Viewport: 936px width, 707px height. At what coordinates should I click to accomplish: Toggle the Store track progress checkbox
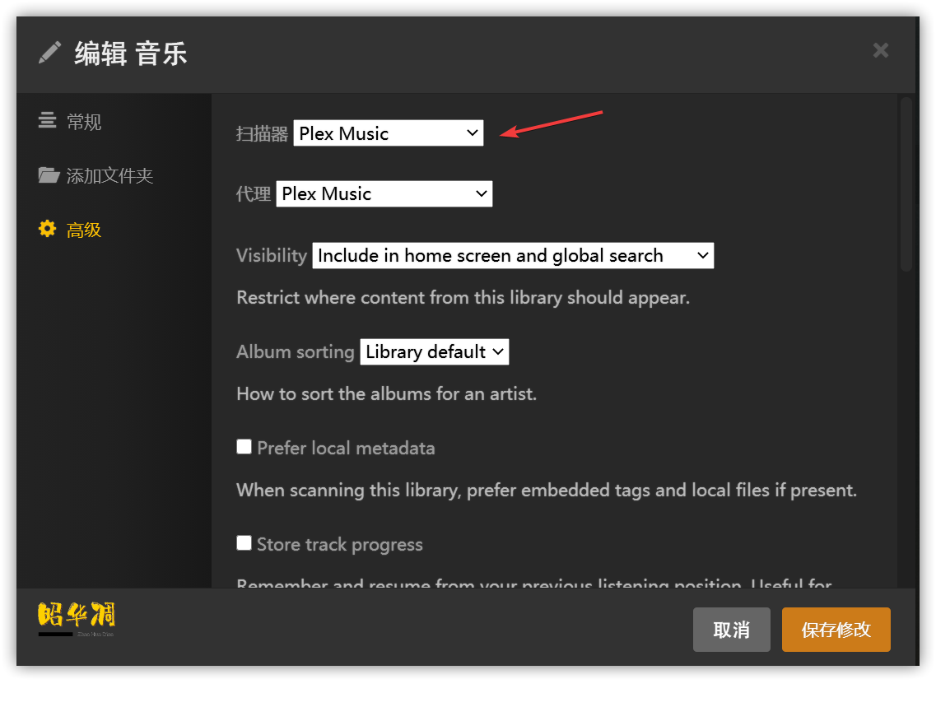click(244, 543)
